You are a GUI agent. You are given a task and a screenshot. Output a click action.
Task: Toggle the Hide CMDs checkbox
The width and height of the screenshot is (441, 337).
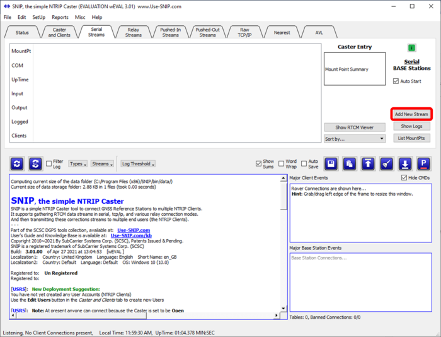pyautogui.click(x=404, y=178)
